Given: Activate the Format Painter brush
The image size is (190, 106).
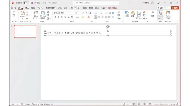Looking at the screenshot, I should point(27,18).
